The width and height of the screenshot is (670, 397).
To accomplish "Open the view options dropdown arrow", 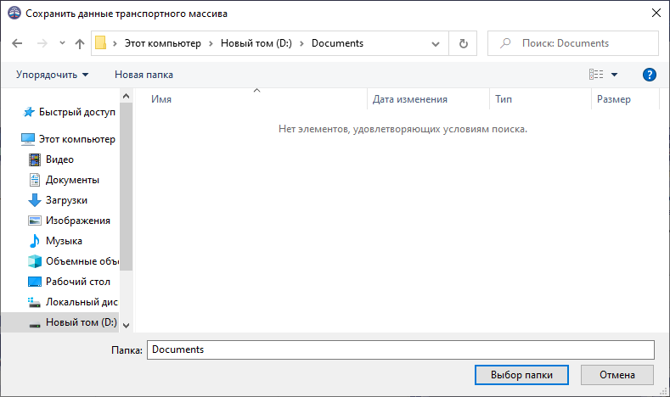I will [x=615, y=75].
